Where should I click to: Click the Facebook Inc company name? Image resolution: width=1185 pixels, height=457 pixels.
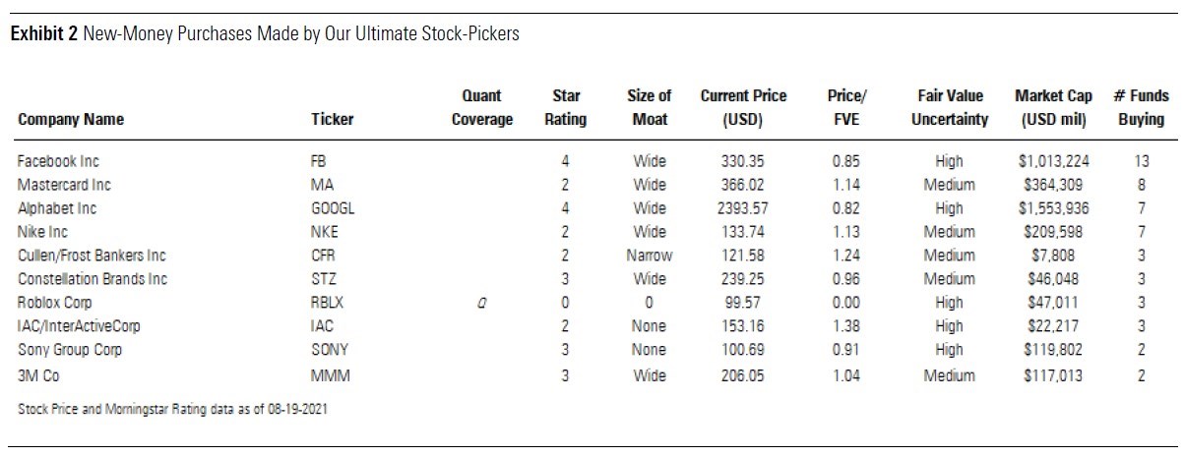pyautogui.click(x=58, y=160)
